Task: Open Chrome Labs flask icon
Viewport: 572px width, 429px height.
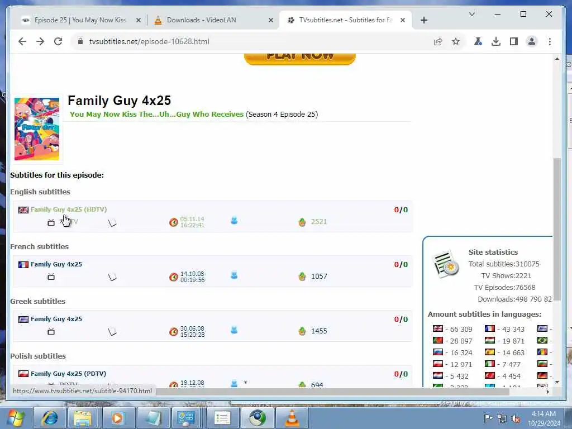Action: pyautogui.click(x=478, y=41)
